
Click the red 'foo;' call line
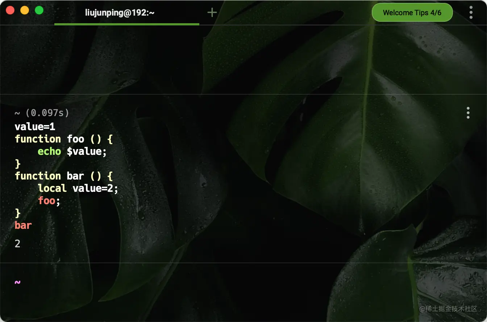click(49, 201)
